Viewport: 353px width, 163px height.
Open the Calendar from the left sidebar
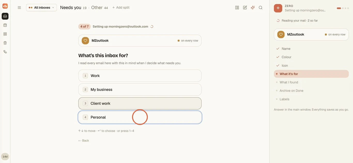[5, 25]
